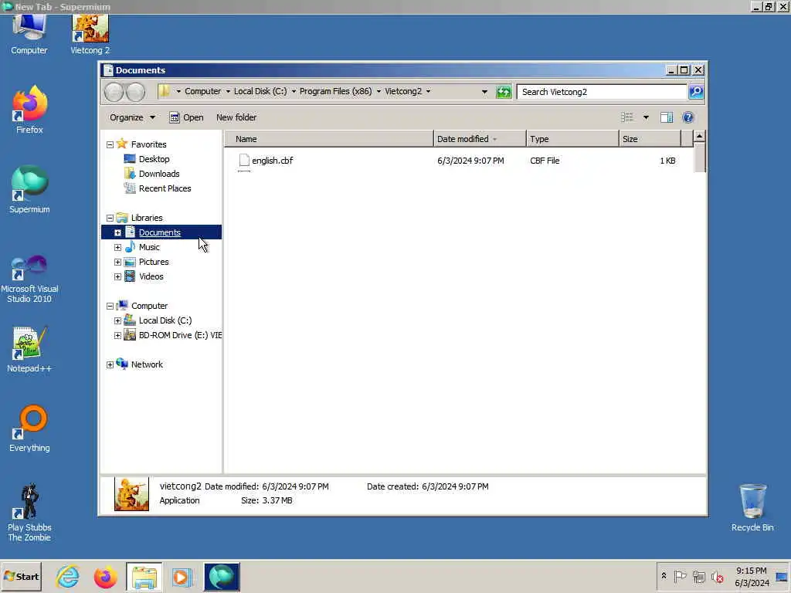Open the Computer desktop icon
This screenshot has width=791, height=593.
point(29,34)
